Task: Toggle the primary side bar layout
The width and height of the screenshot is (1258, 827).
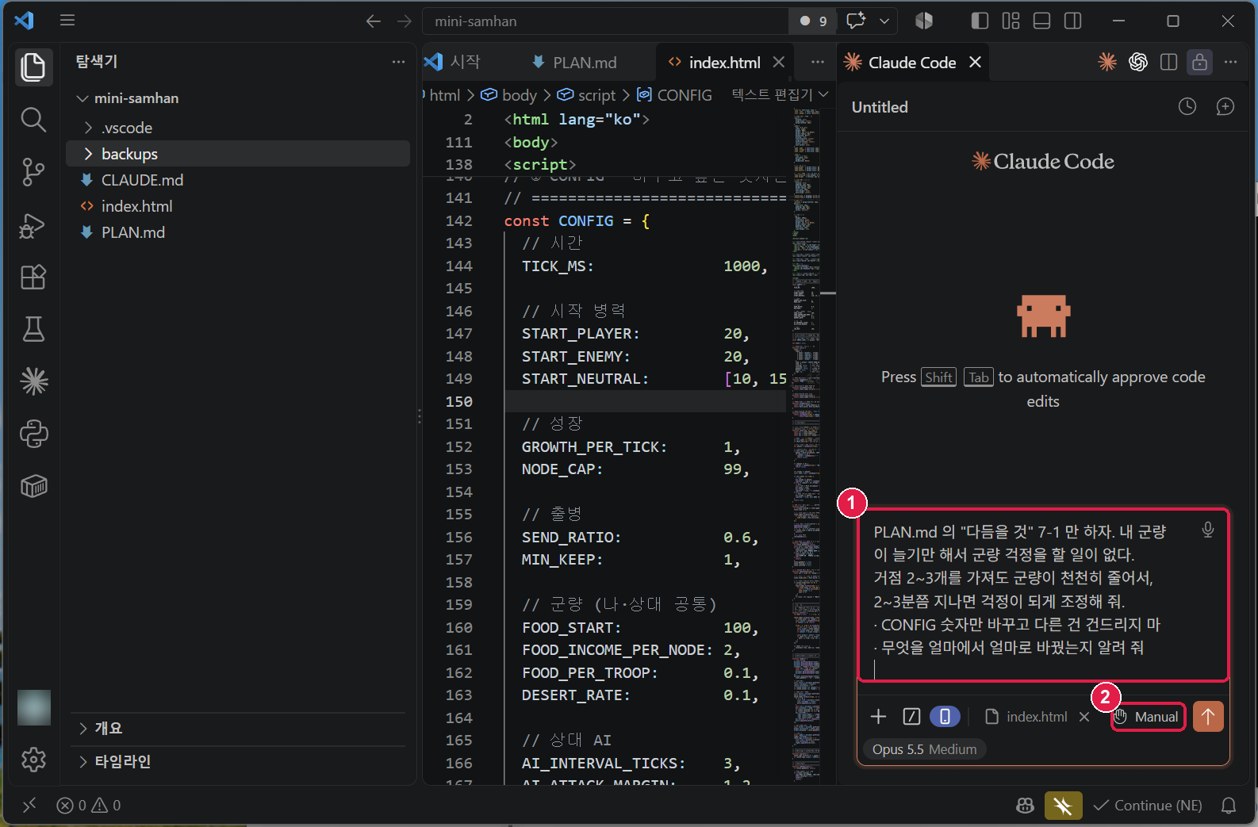Action: pyautogui.click(x=980, y=21)
